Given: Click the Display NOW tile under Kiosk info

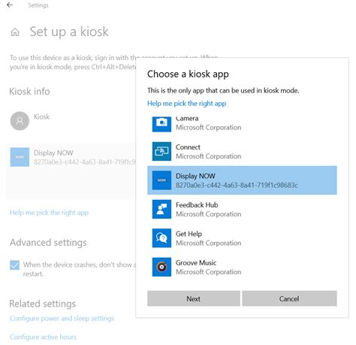Looking at the screenshot, I should (71, 157).
